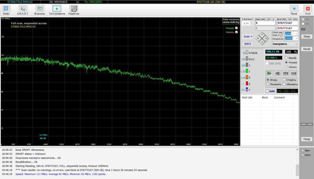Image resolution: width=314 pixels, height=179 pixels.
Task: Open the Журналы logs section
Action: point(39,10)
